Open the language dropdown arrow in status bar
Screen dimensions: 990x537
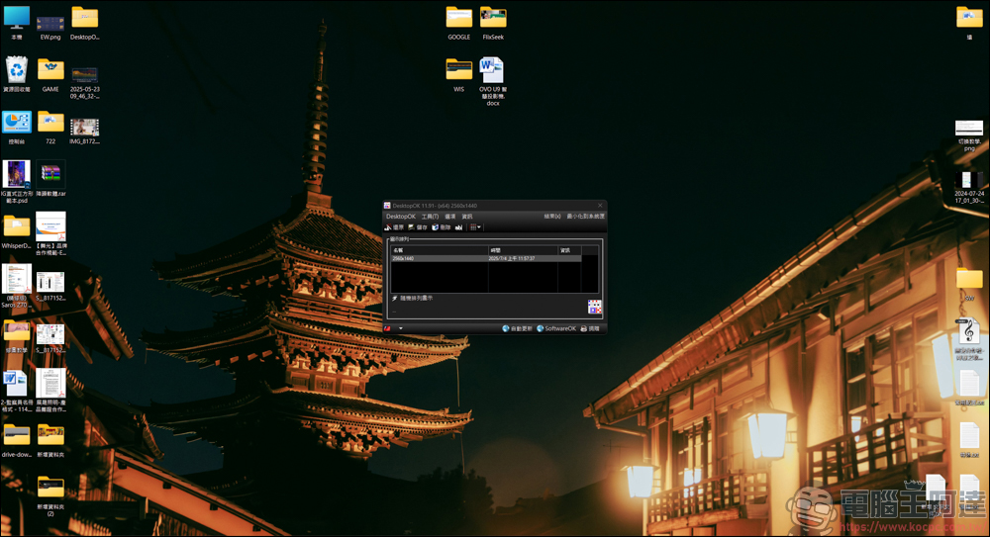(x=400, y=328)
